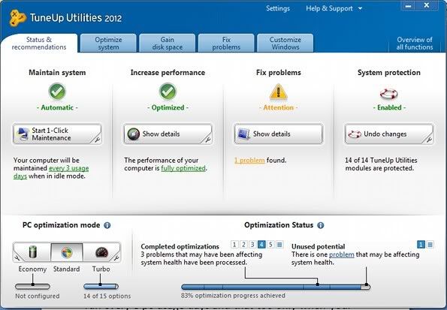The height and width of the screenshot is (310, 447).
Task: Open the 'problem' link under Unused potential
Action: point(342,254)
